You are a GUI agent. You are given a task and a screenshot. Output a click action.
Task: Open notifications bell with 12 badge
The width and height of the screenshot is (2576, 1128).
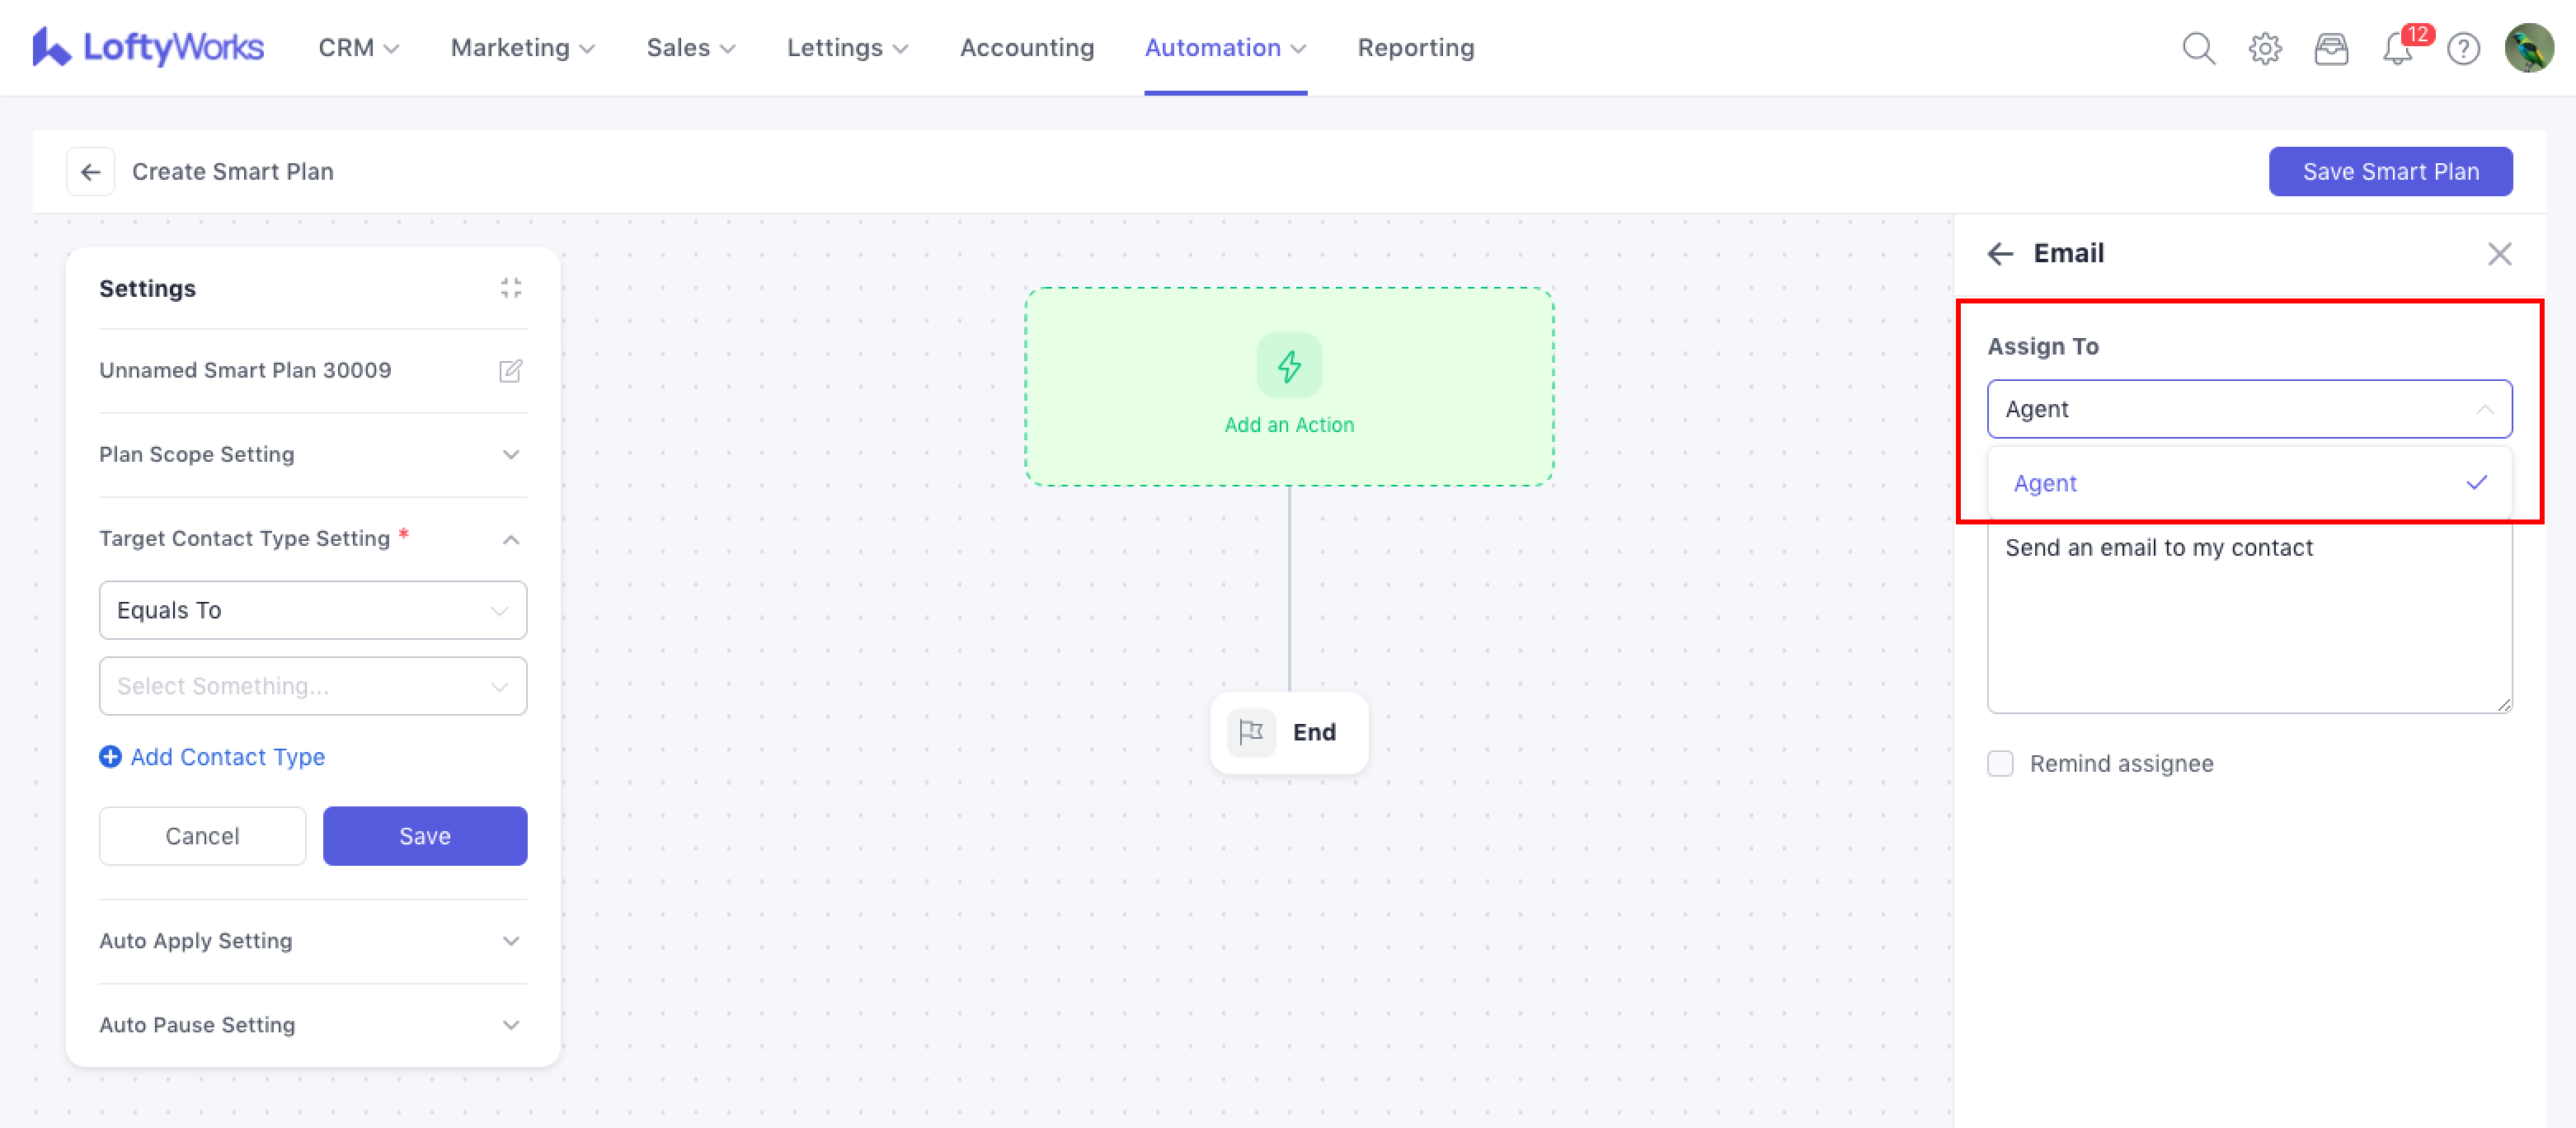(x=2398, y=48)
